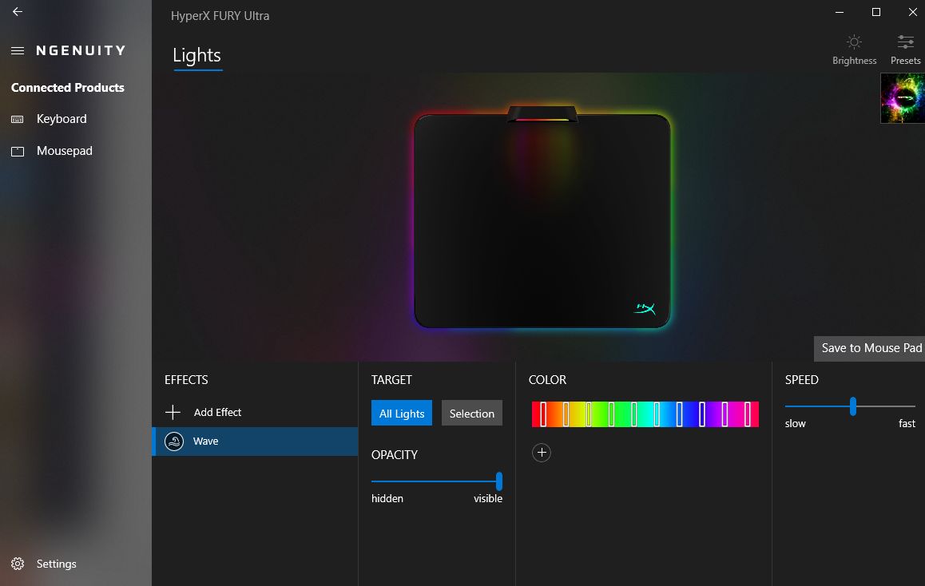Click the Add Effect label
The height and width of the screenshot is (586, 925).
pos(218,412)
